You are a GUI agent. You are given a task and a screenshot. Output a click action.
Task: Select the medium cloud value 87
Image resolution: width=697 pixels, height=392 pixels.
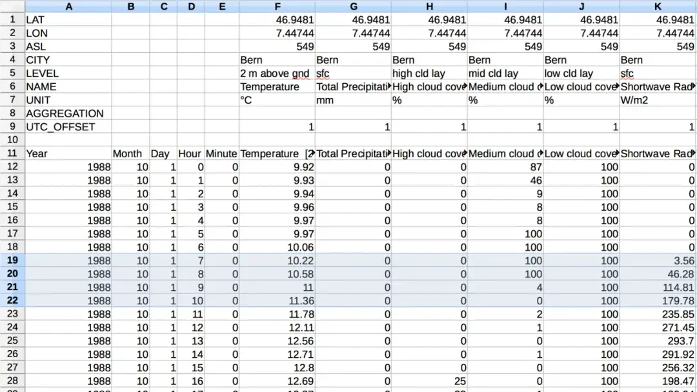505,167
